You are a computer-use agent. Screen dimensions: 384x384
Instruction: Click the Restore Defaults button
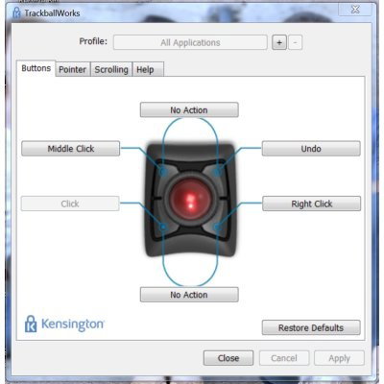311,327
